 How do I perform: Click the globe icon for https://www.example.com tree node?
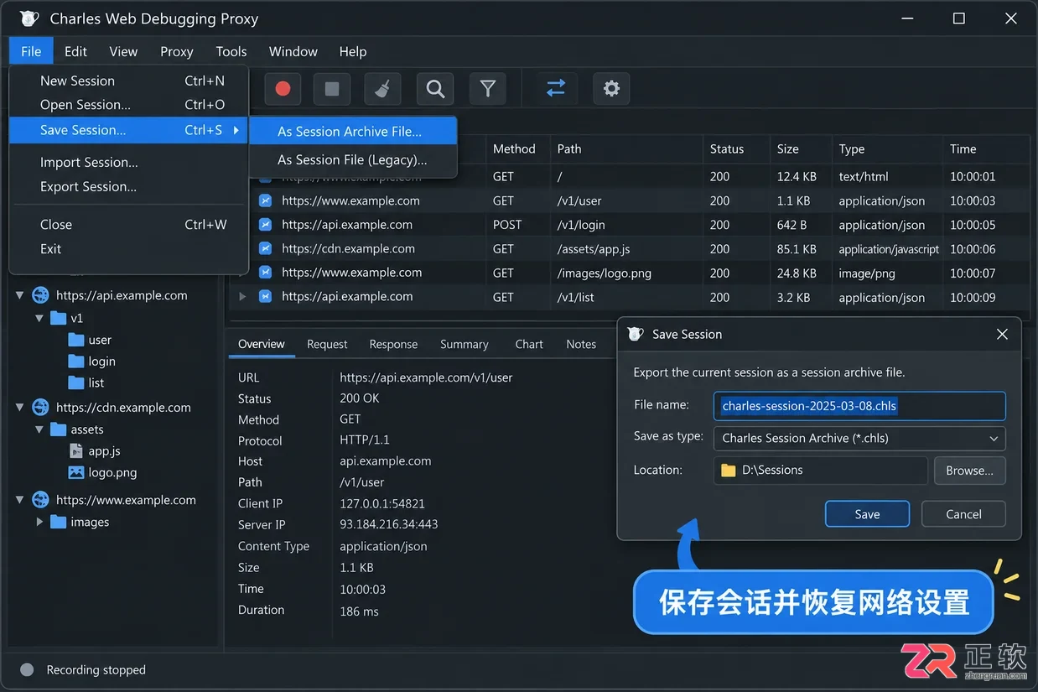40,500
